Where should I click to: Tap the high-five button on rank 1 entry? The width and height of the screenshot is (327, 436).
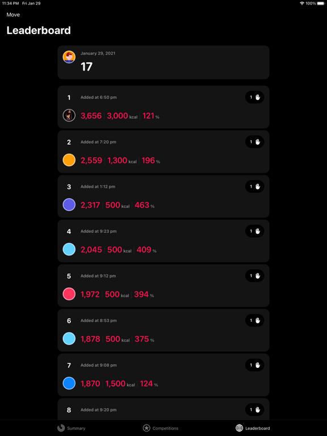point(254,97)
